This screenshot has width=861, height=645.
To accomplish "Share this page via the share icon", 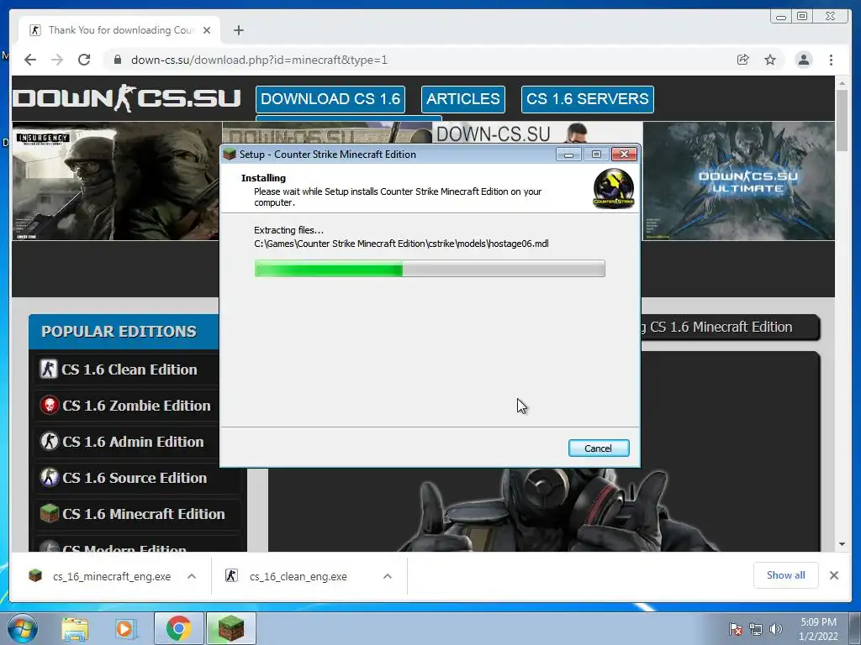I will [743, 60].
